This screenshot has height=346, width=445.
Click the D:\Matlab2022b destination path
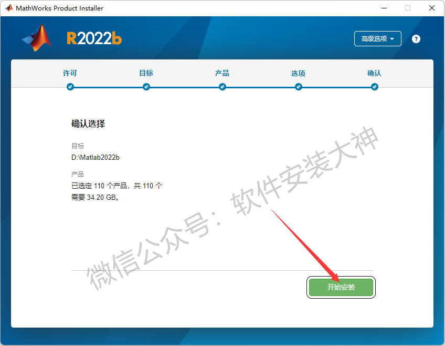pos(96,158)
